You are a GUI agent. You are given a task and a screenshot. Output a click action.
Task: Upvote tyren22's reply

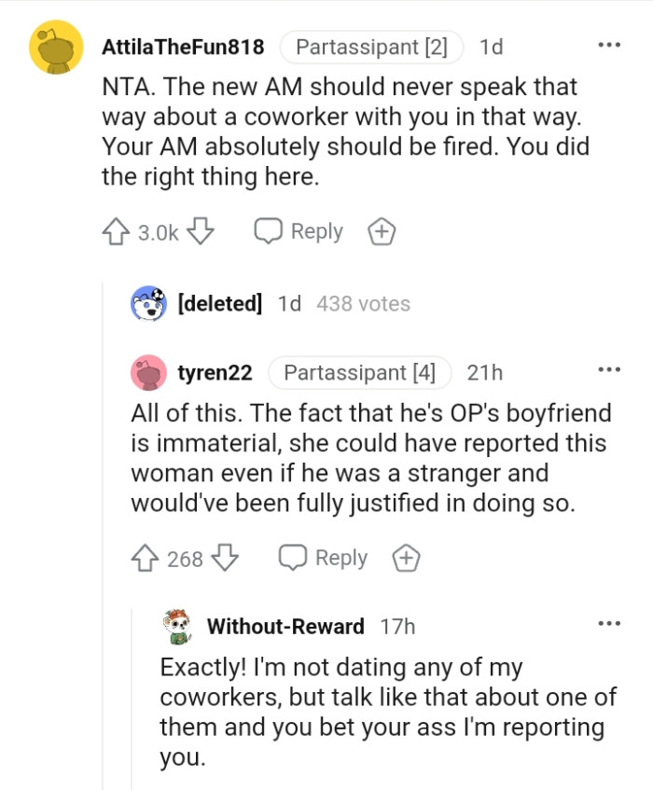(x=145, y=557)
